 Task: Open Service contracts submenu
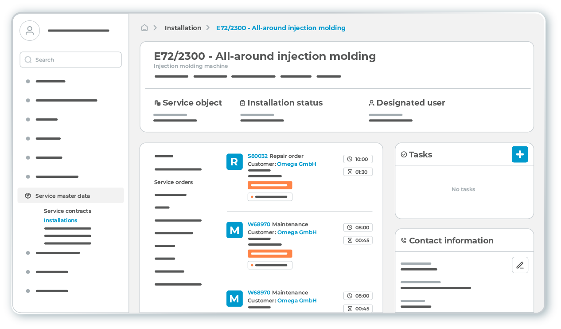[x=67, y=211]
